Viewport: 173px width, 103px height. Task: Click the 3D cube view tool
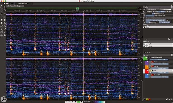pos(2,35)
